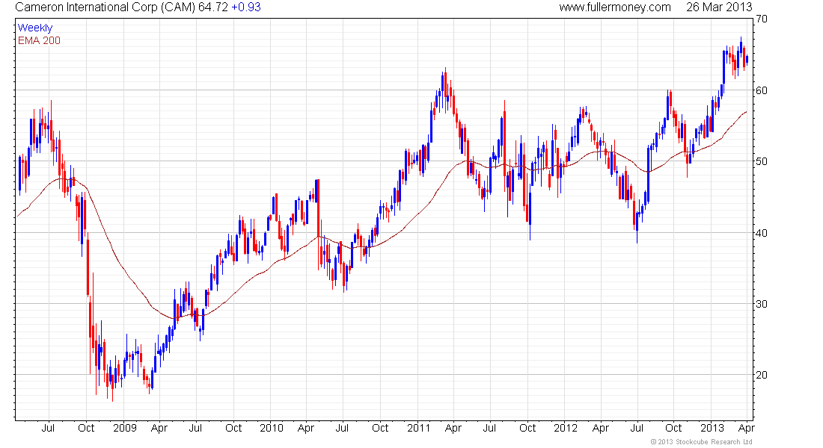Screen dimensions: 823x448
Task: Click the 60 price axis label
Action: coord(761,90)
